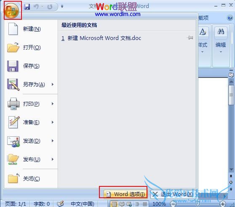Switch to Full Screen Reading view icon
Screen dimensions: 235x207
click(122, 204)
